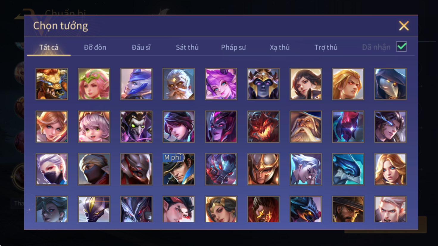Choose the golden spartan helmet warrior
The image size is (438, 246).
(263, 169)
